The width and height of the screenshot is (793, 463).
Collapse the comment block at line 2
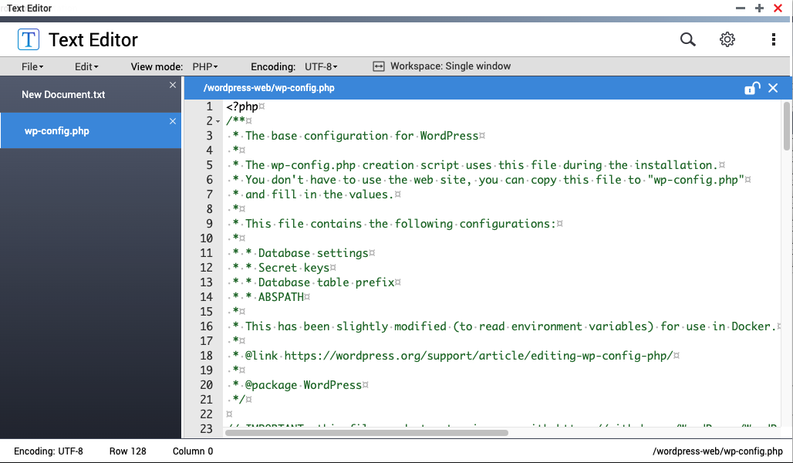pos(218,121)
